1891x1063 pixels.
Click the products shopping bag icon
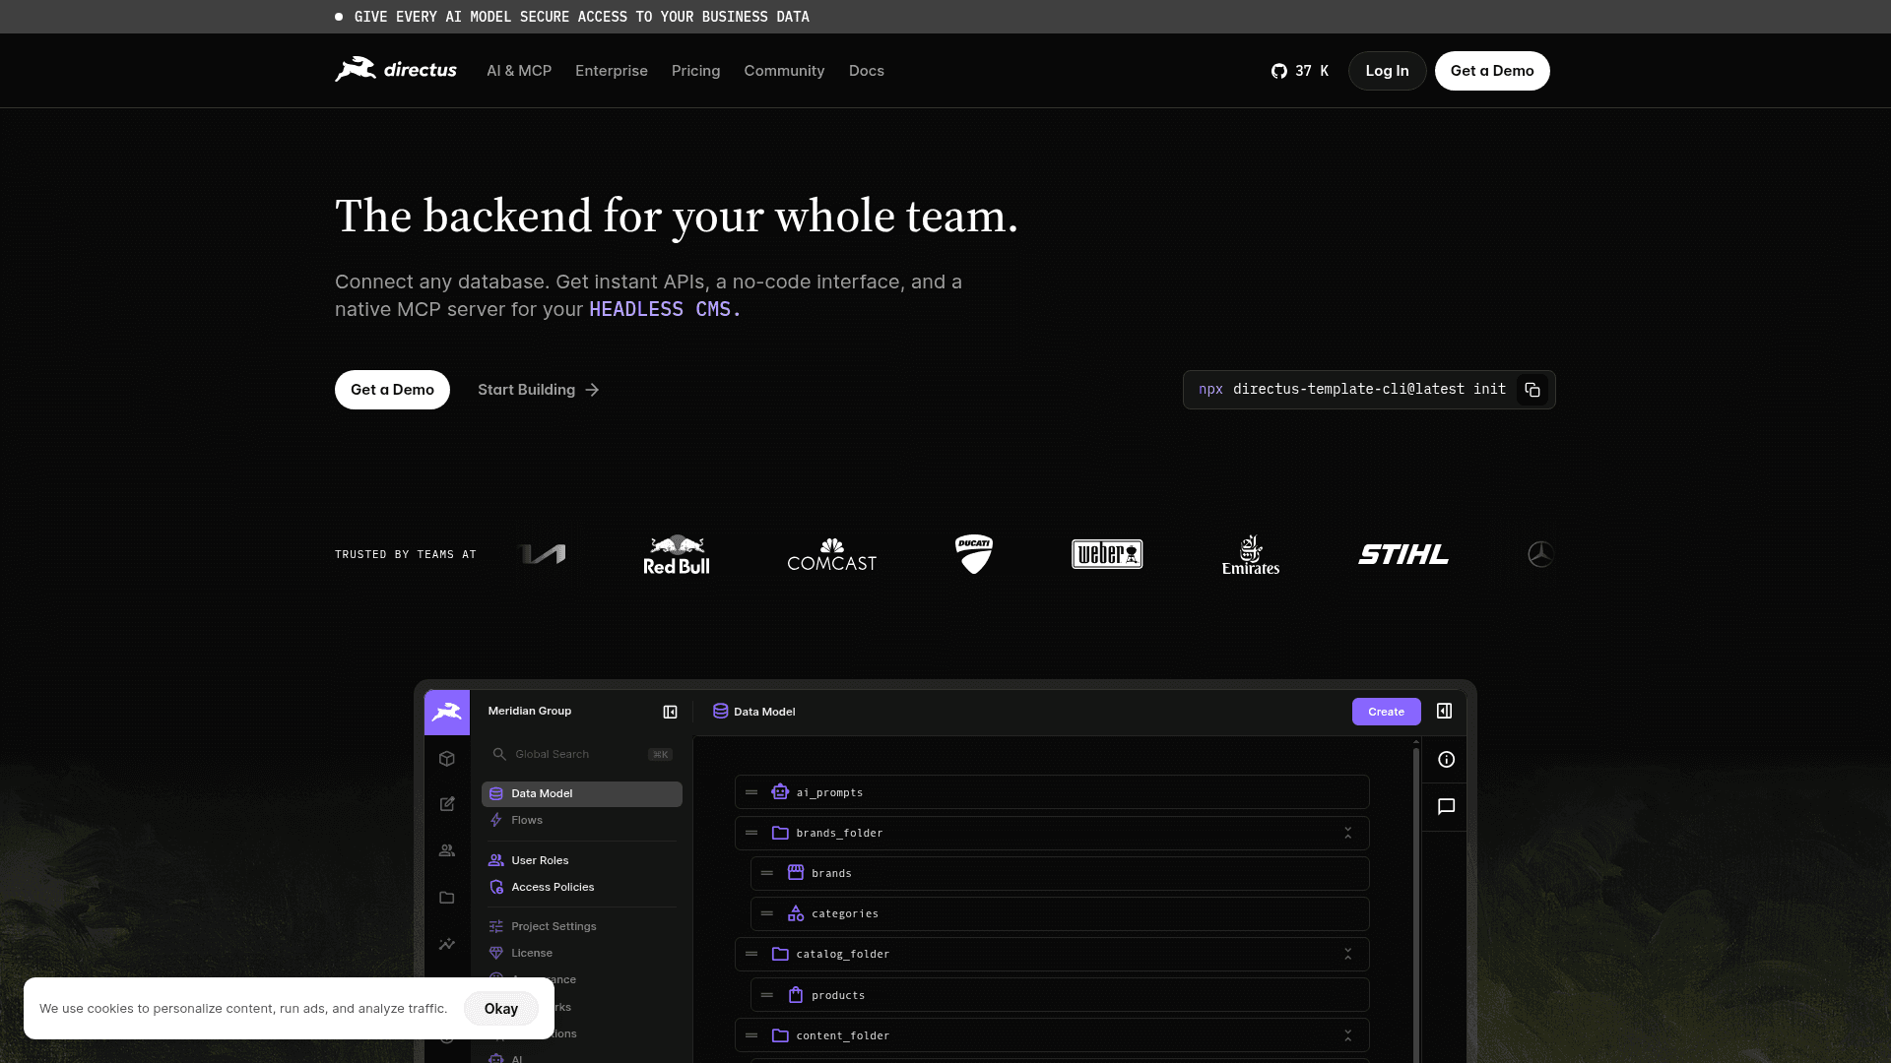(x=796, y=995)
